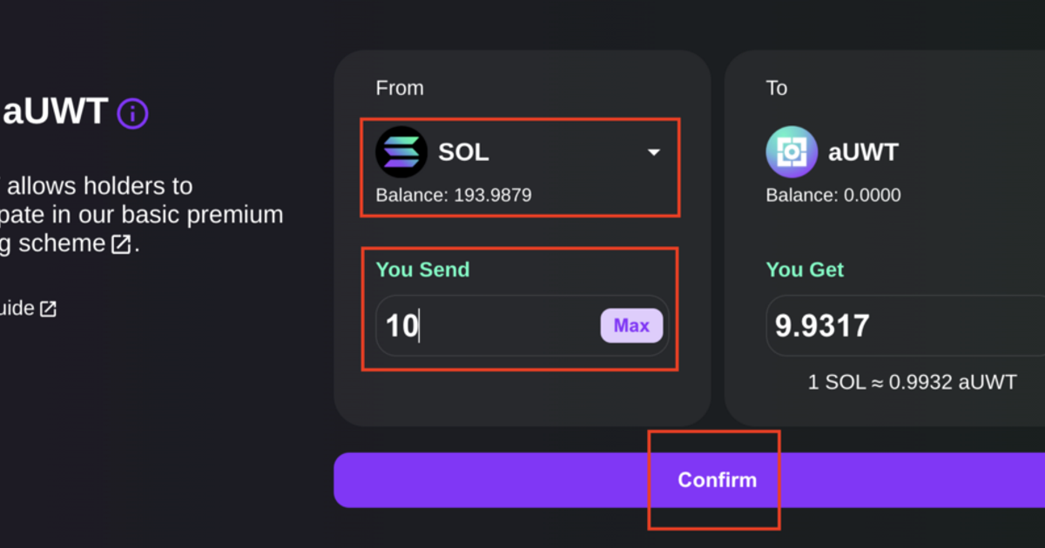Open the From token selector showing SOL
1045x548 pixels.
(520, 167)
